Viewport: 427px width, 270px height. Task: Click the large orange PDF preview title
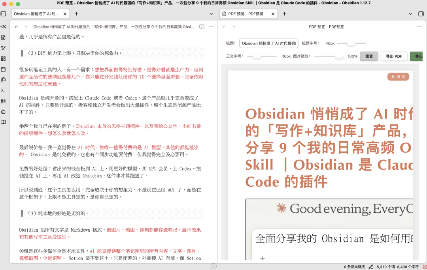click(x=329, y=147)
